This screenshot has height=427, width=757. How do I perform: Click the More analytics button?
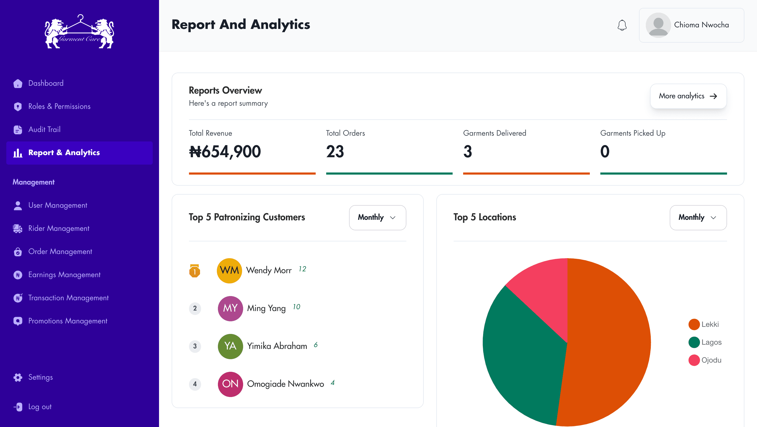(x=688, y=96)
